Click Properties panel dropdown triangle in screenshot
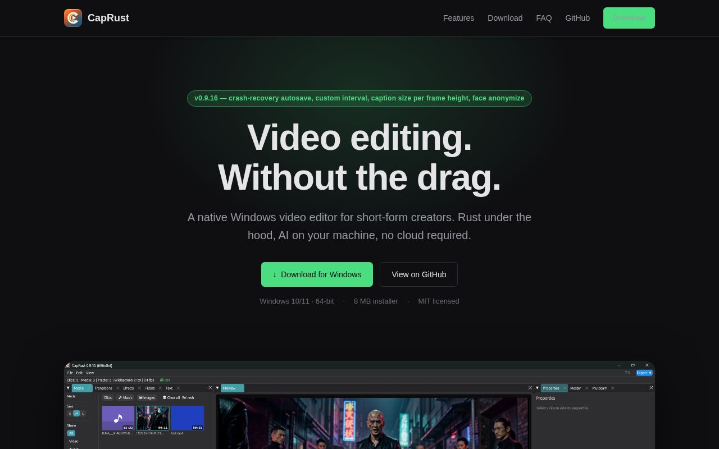This screenshot has height=449, width=719. click(538, 388)
